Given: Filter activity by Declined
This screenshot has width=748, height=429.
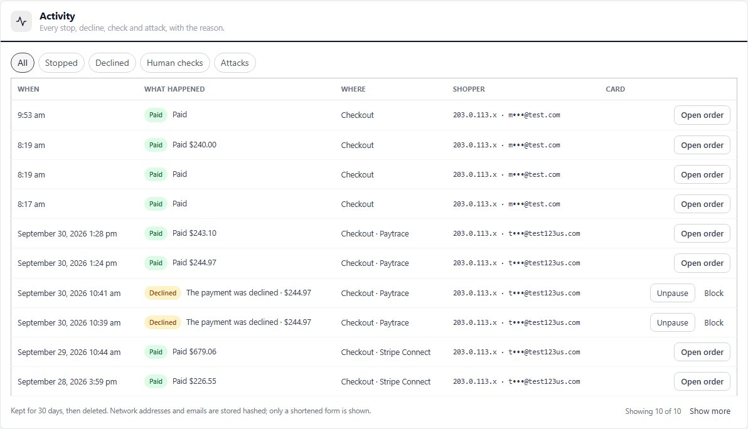Looking at the screenshot, I should point(112,63).
